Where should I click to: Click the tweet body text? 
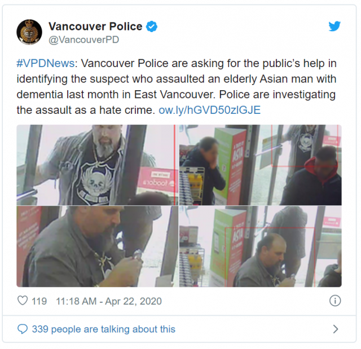point(177,87)
